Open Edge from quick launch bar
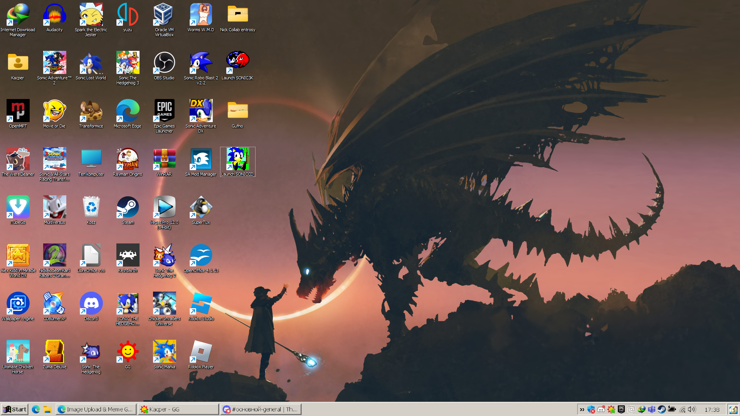The height and width of the screenshot is (416, 740). pos(36,409)
